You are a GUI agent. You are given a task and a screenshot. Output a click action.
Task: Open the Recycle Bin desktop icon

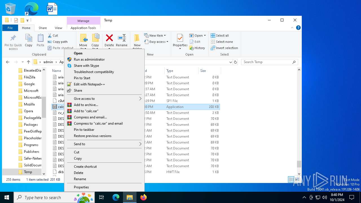(x=10, y=9)
